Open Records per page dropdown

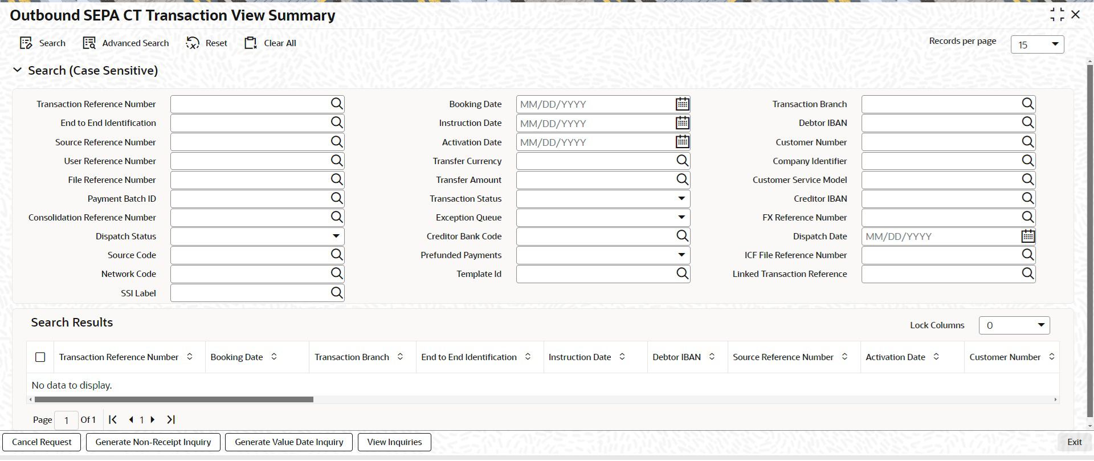[1037, 44]
